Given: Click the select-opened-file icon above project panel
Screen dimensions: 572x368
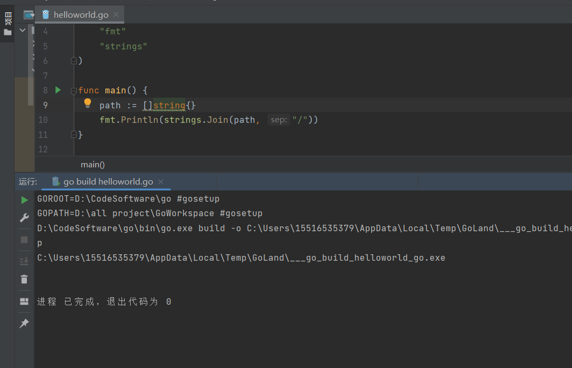Looking at the screenshot, I should [x=28, y=14].
